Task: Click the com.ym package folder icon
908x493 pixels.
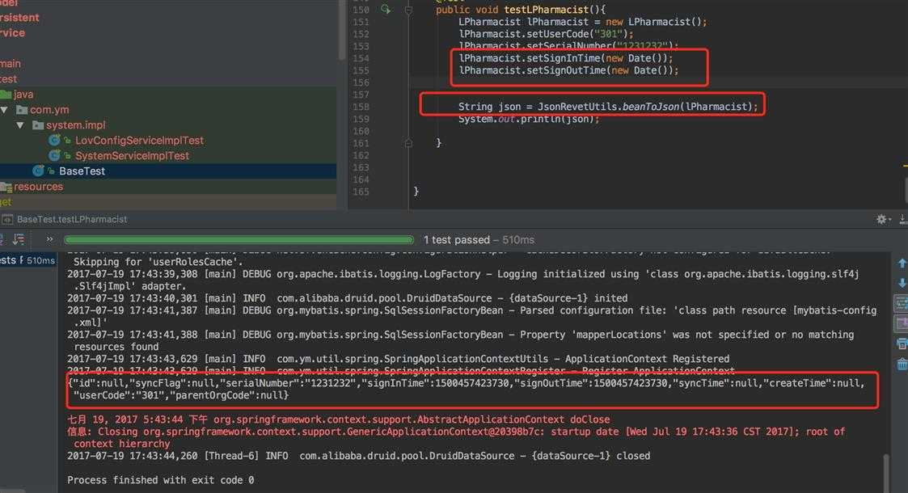Action: point(22,109)
